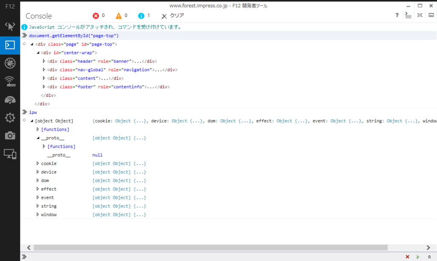Collapse the expanded __proto__ node
437x261 pixels.
tap(38, 138)
